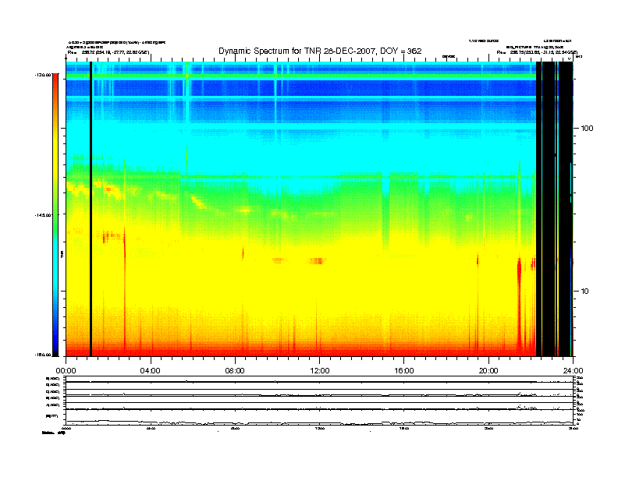Image resolution: width=618 pixels, height=477 pixels.
Task: Click the 00:00 time axis label
Action: 66,371
